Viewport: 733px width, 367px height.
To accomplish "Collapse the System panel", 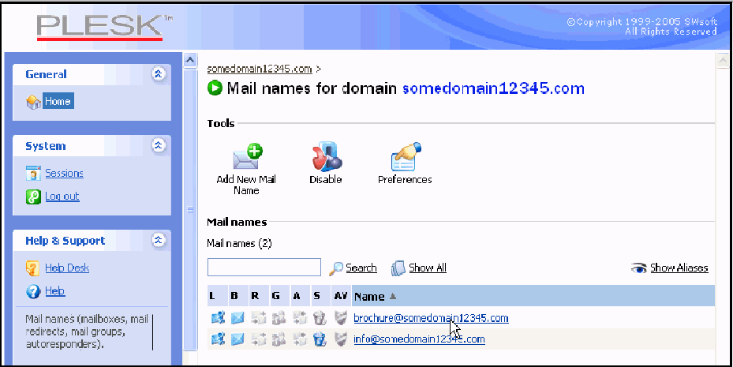I will pos(159,145).
